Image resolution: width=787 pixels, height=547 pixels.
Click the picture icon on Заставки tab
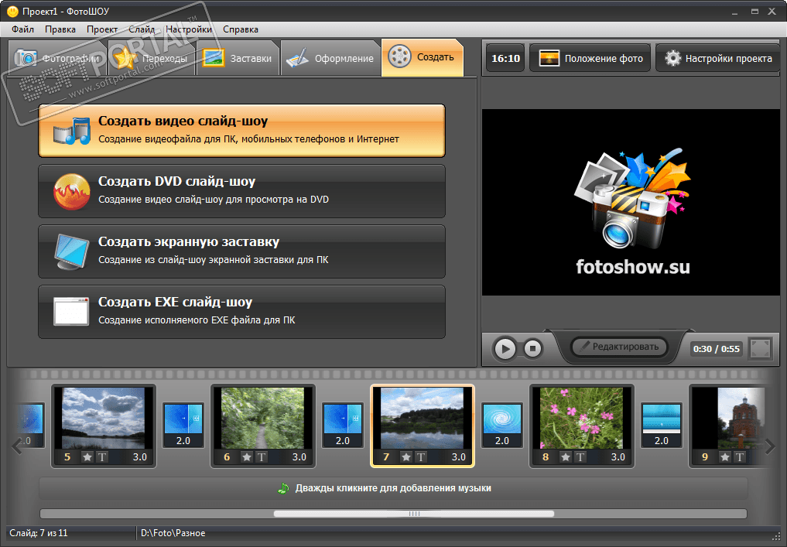214,58
